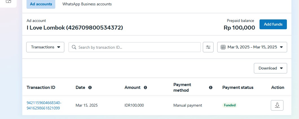Click the magnifier search icon
Viewport: 299px width, 119px height.
pos(74,47)
